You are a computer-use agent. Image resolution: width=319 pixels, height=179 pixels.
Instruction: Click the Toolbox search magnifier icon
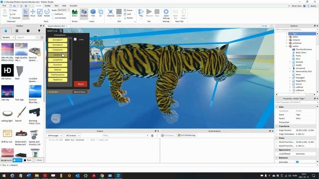point(37,37)
